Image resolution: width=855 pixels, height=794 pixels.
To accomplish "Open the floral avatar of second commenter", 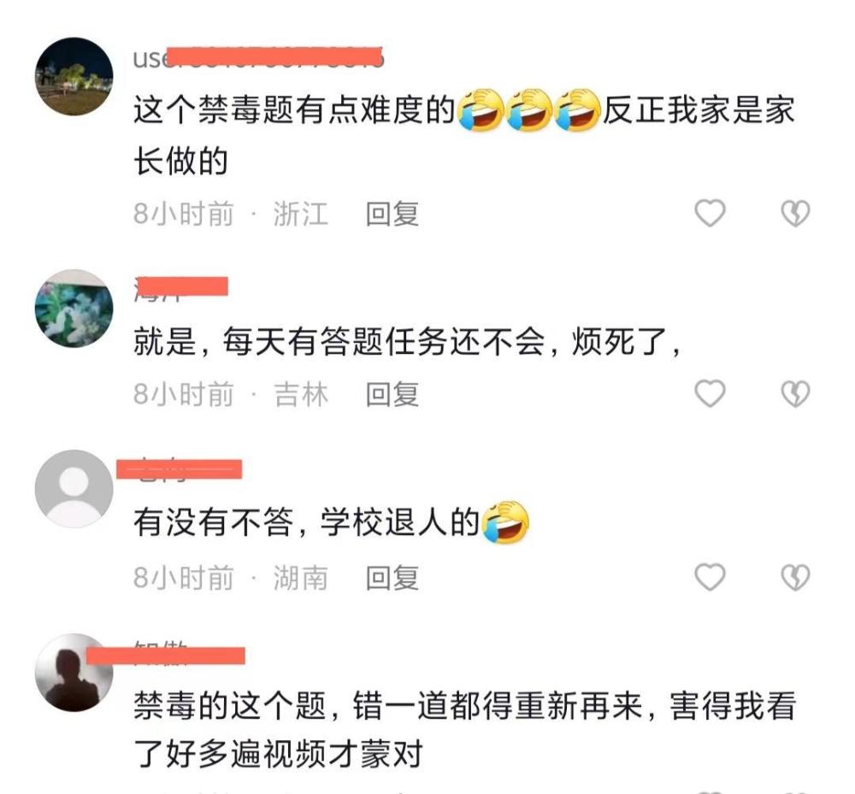I will (74, 309).
